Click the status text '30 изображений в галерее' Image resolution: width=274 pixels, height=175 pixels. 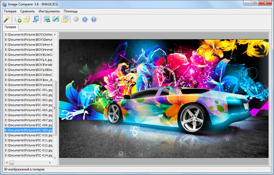click(x=24, y=170)
